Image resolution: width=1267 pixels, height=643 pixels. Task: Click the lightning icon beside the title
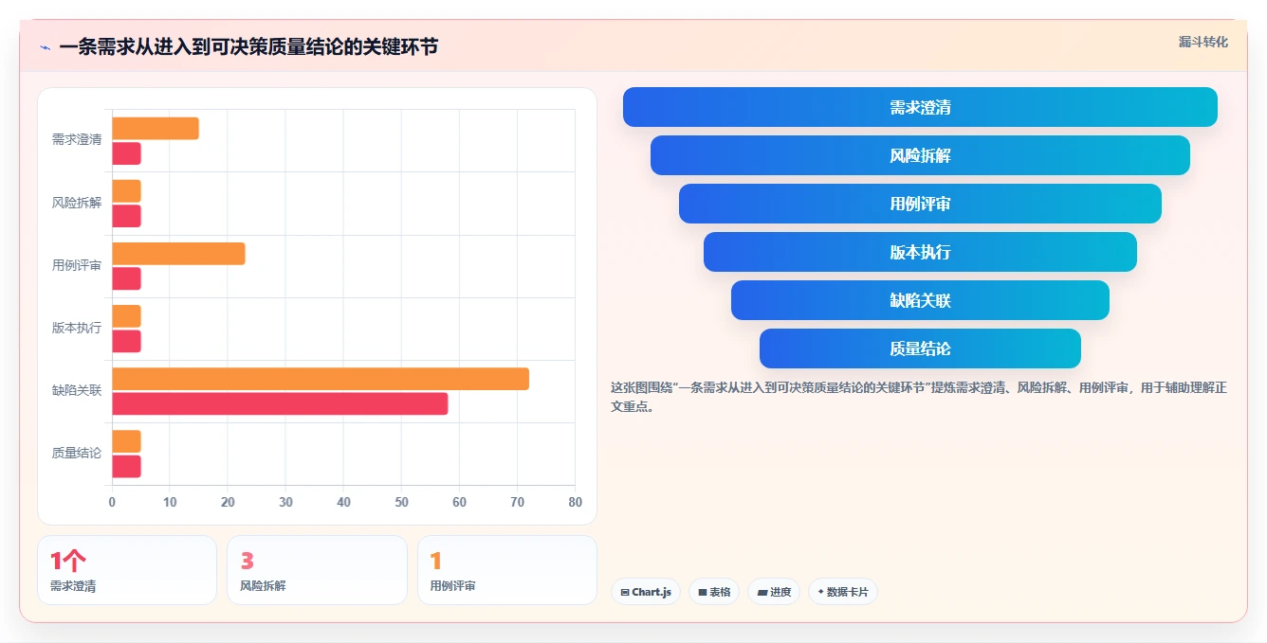coord(45,47)
